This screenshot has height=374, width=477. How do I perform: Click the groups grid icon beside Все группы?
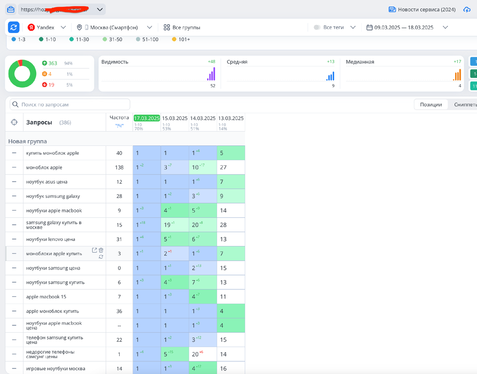click(x=167, y=27)
